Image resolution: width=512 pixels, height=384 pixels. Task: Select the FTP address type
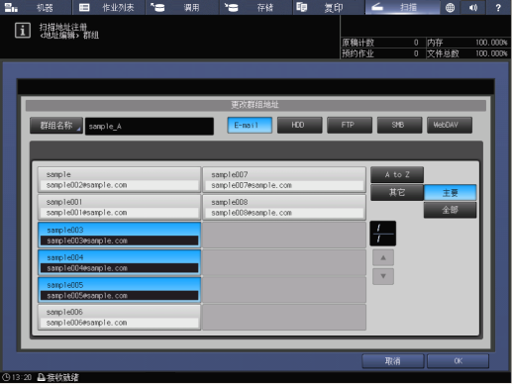350,125
